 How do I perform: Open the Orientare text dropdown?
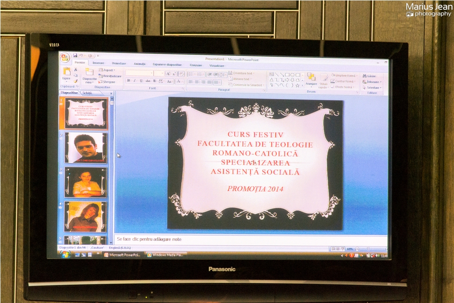coord(242,73)
